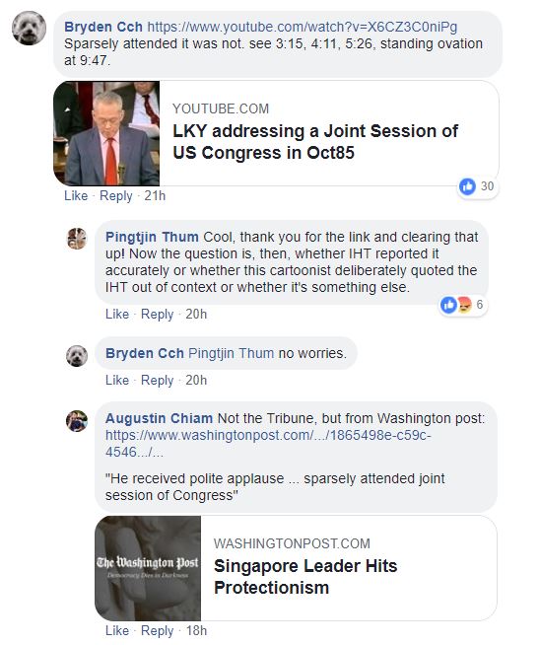Viewport: 540px width, 645px height.
Task: Open the like and angry reactions on Pingtjin's comment
Action: 463,305
